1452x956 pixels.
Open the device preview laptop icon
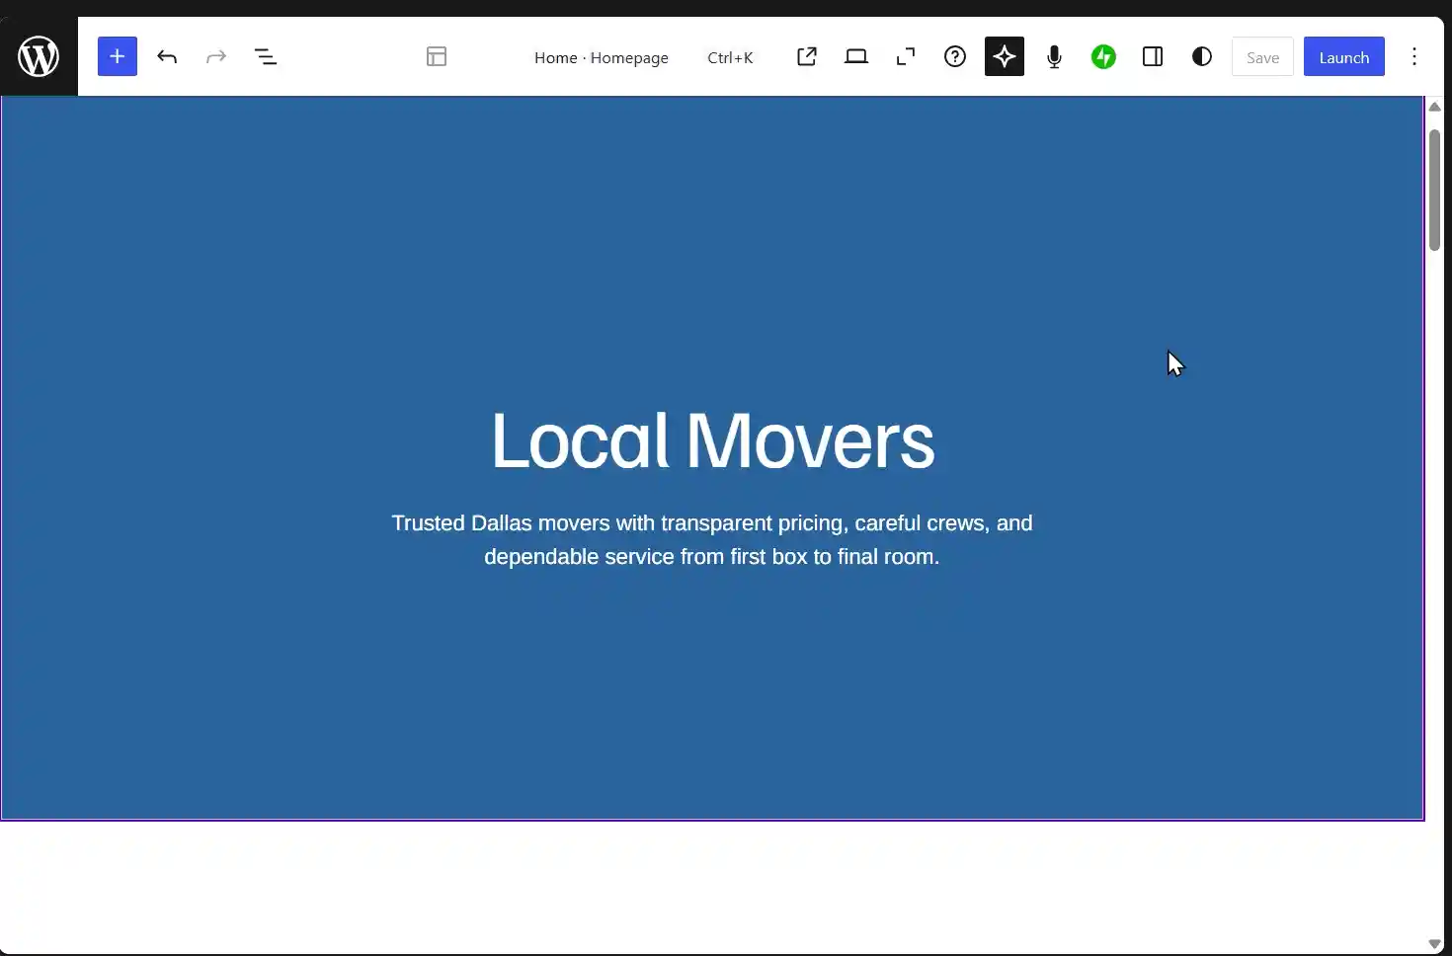856,56
